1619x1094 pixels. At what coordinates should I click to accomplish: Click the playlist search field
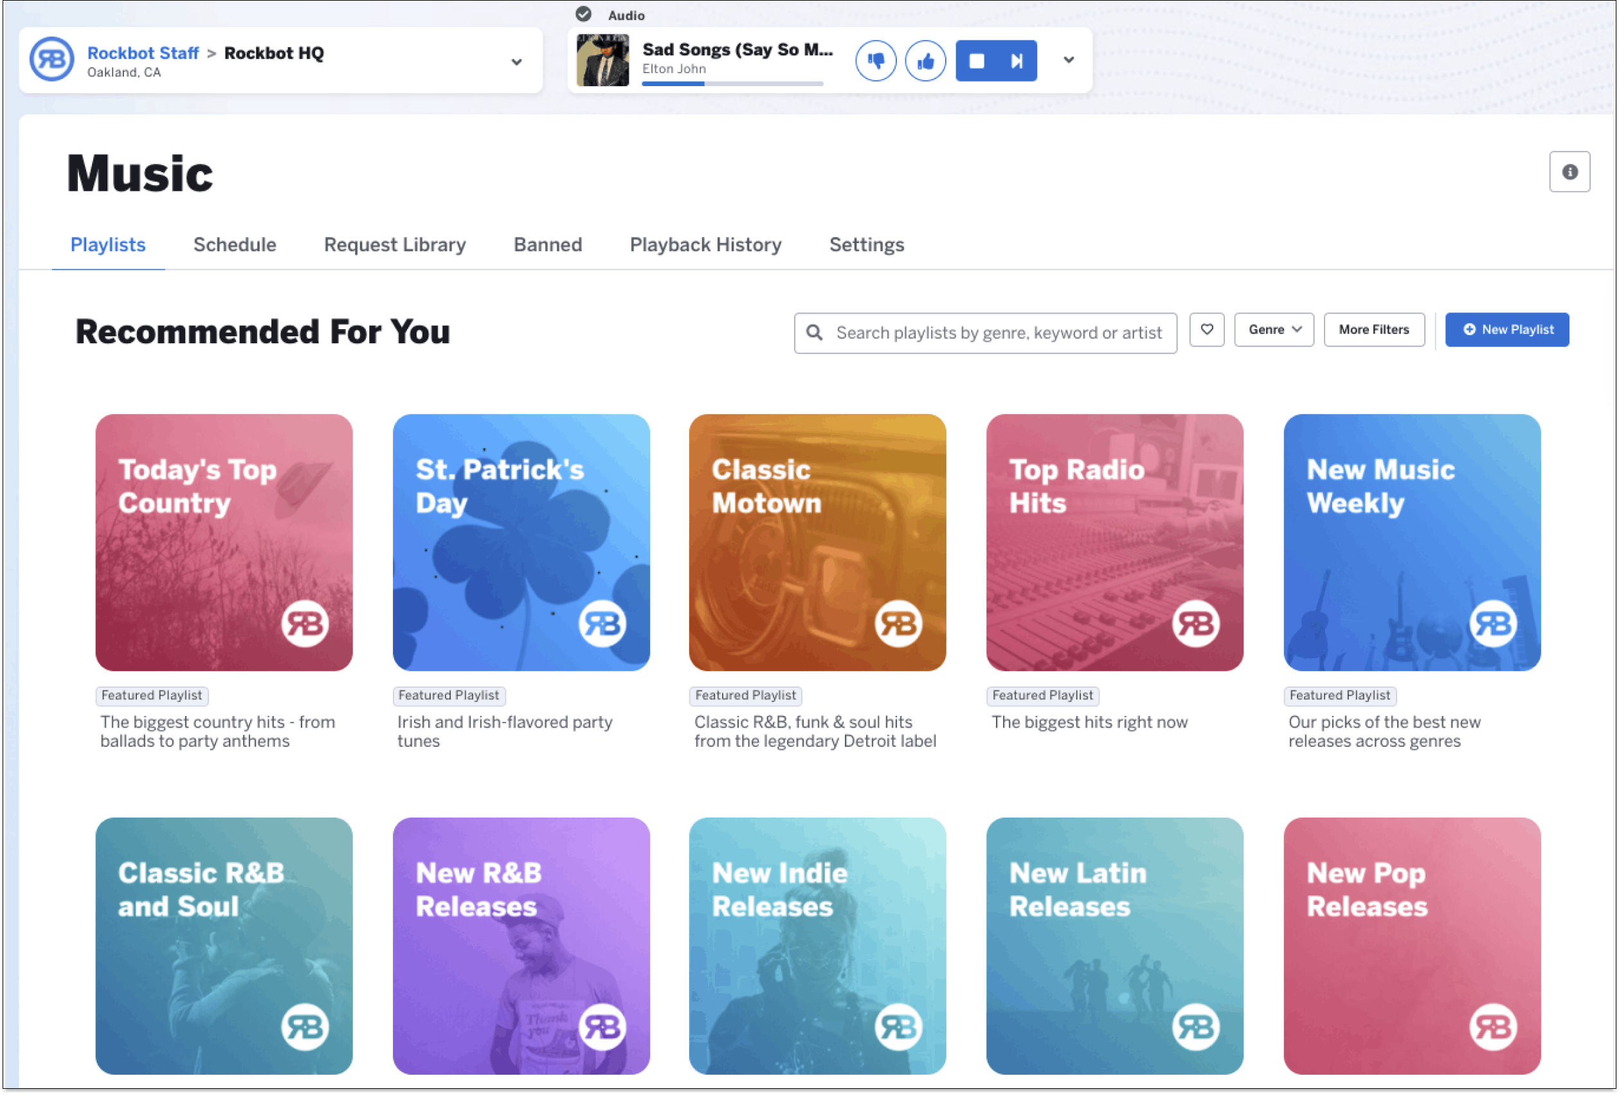click(998, 333)
